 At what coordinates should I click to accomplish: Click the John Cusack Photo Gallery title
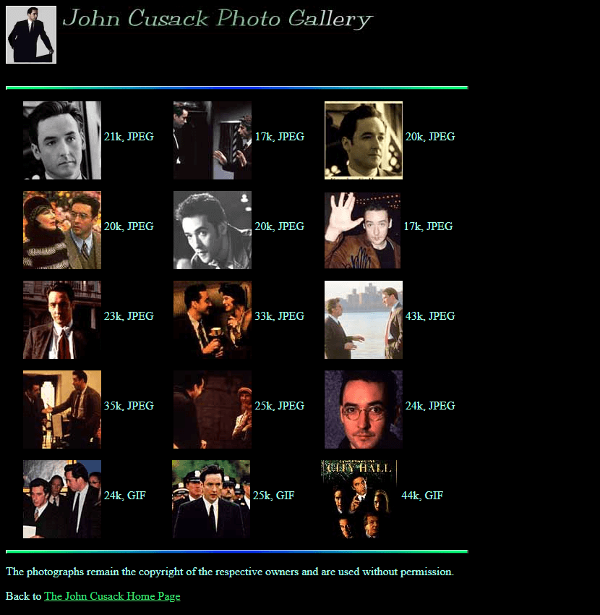pos(218,19)
